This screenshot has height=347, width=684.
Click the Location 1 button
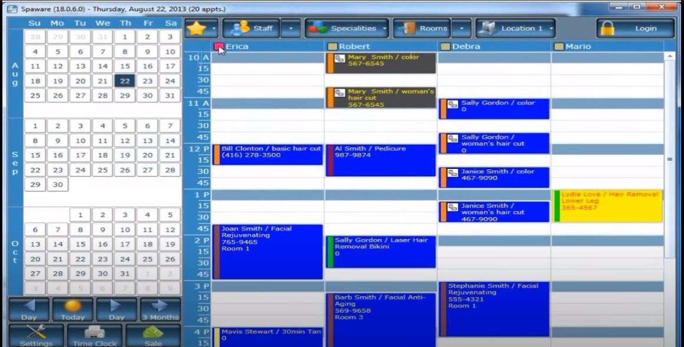click(511, 28)
